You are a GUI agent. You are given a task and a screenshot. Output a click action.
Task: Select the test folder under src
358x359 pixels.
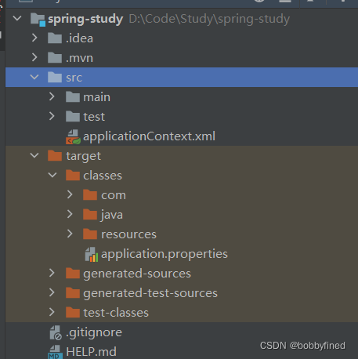coord(94,117)
